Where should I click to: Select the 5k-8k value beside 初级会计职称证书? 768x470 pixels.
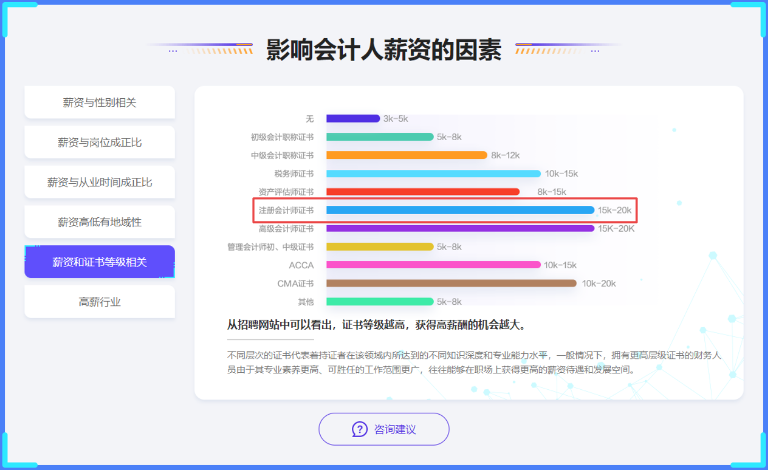(450, 137)
